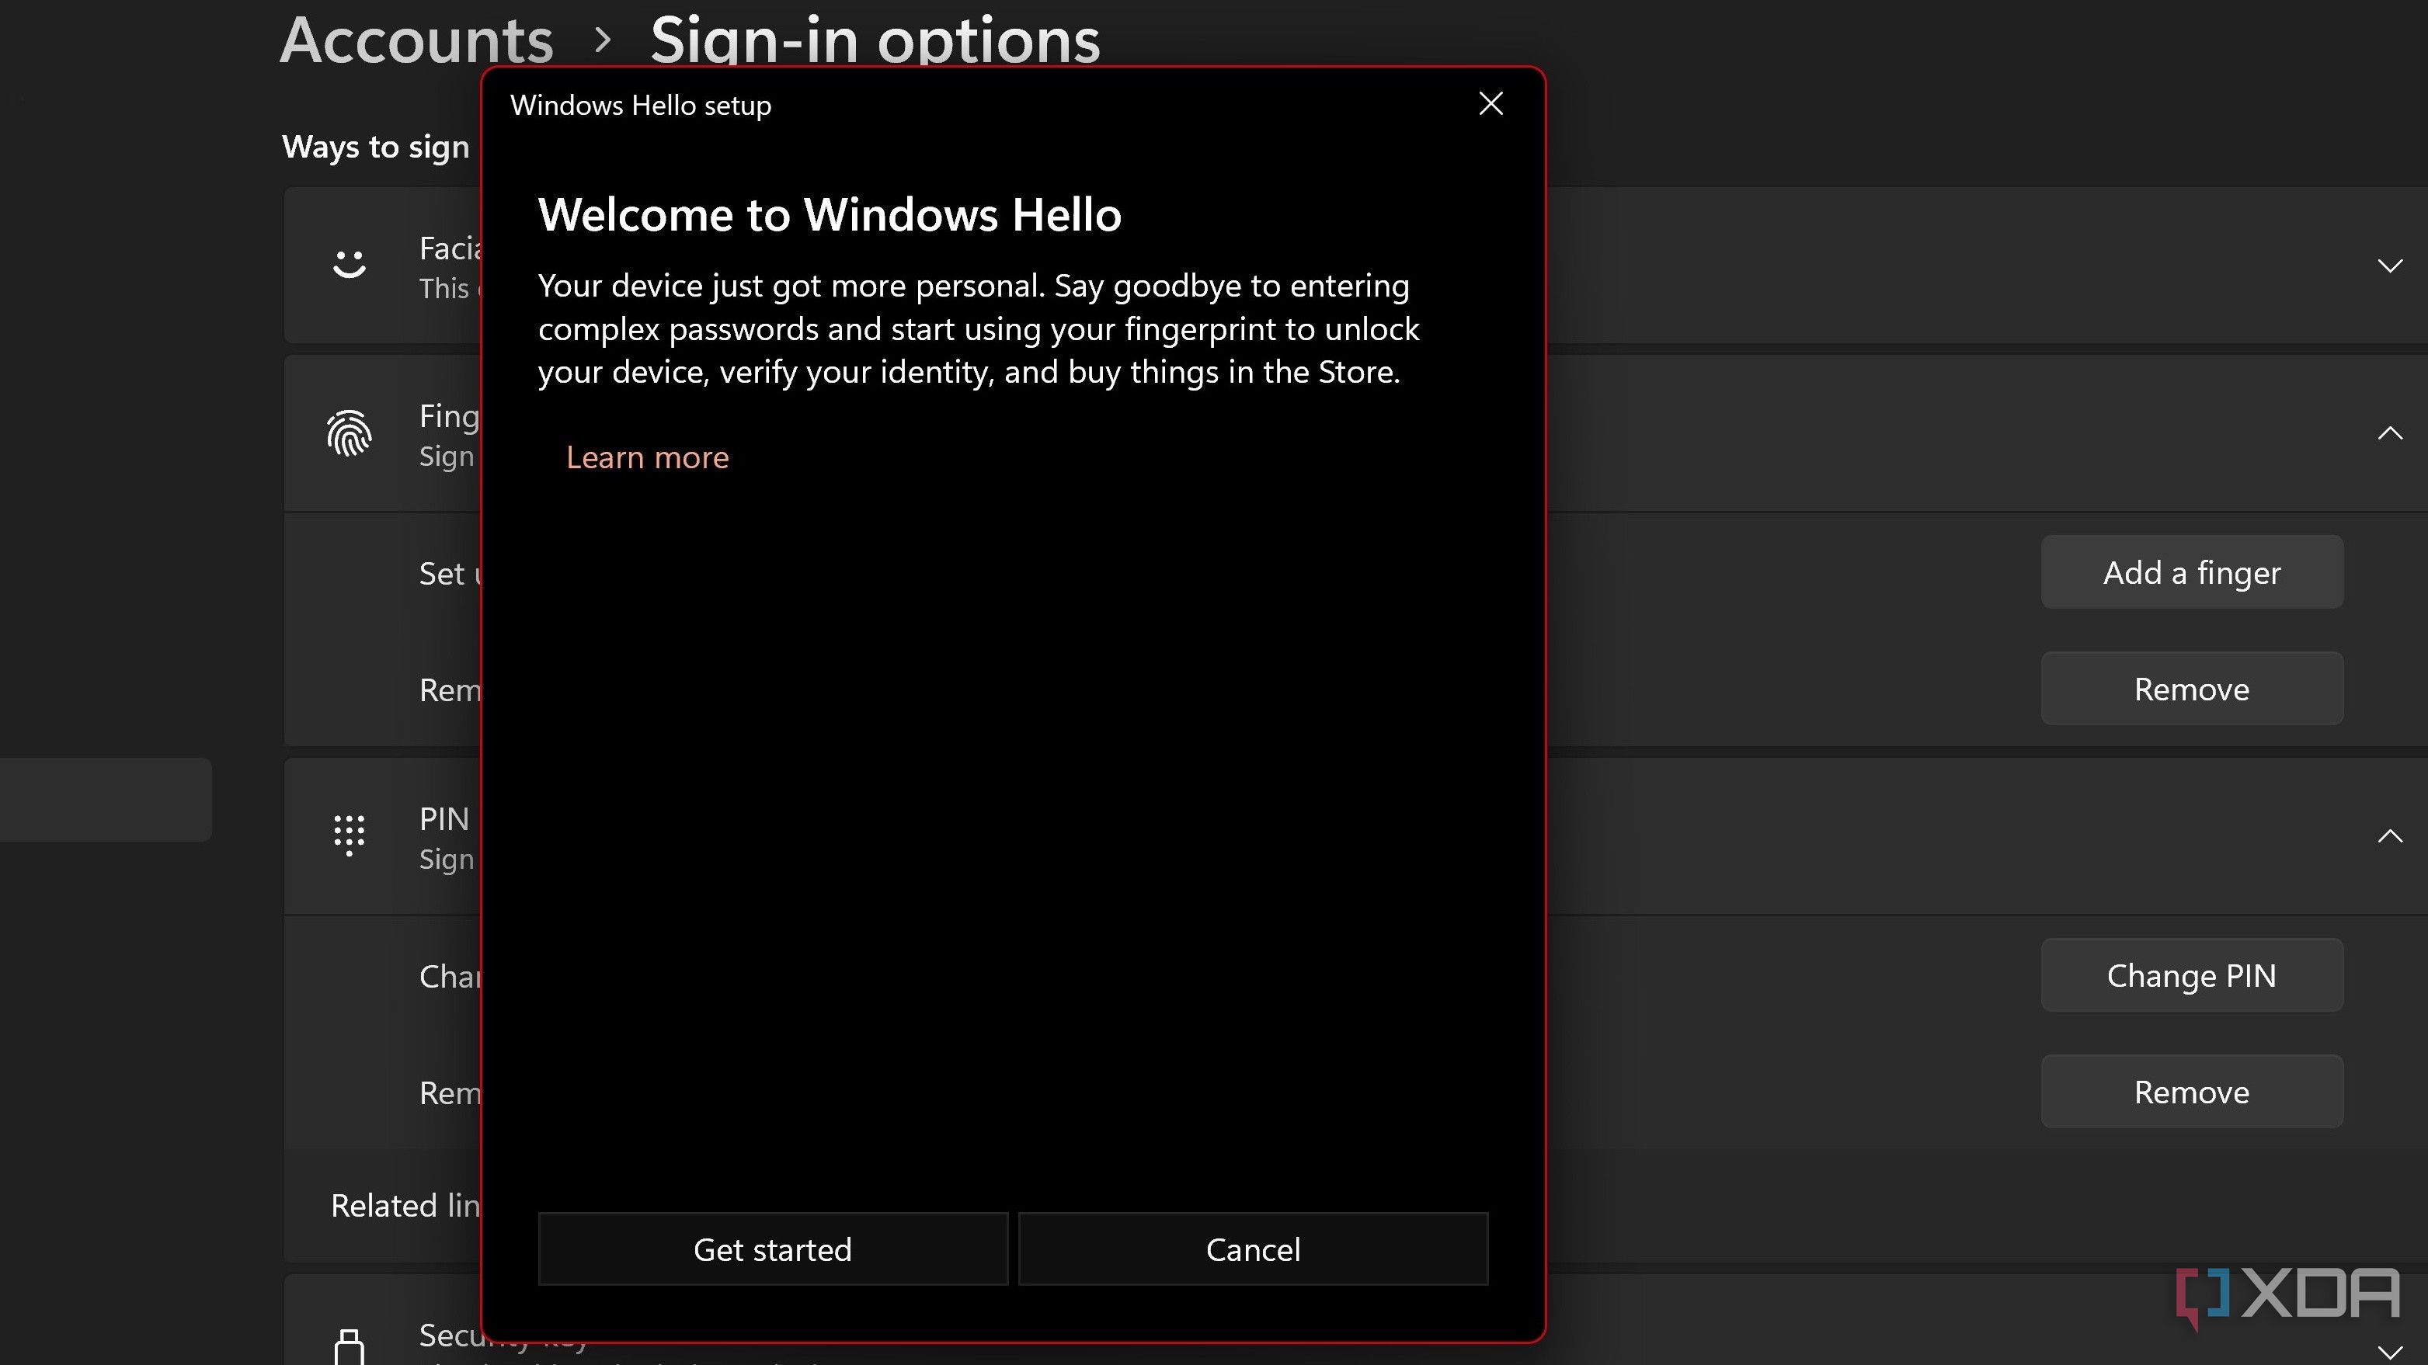Close the Windows Hello setup dialog
Screen dimensions: 2428x1365
tap(1491, 103)
